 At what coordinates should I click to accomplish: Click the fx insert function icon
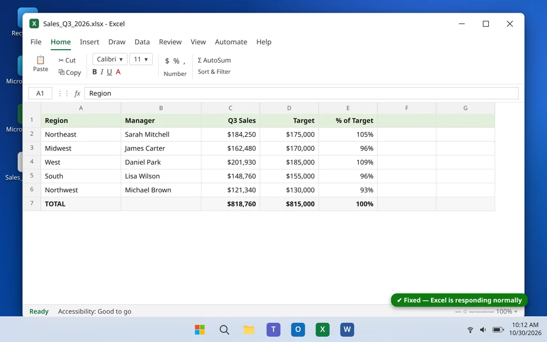[x=77, y=93]
